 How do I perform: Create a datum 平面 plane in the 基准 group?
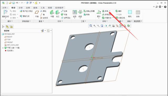[x=37, y=14]
